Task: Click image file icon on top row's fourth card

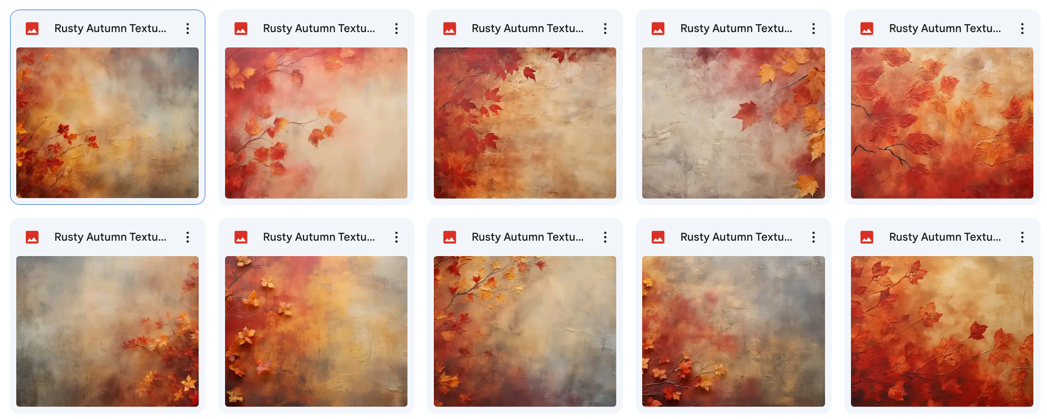Action: click(x=658, y=29)
